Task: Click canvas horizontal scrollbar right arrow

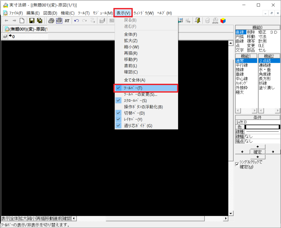Action: 226,218
